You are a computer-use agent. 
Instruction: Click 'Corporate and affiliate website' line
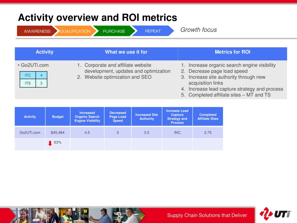tap(118, 65)
